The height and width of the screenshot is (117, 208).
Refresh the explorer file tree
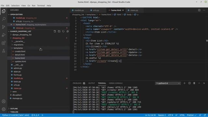(63, 32)
